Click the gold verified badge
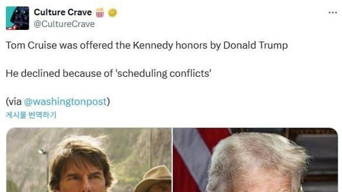Viewport: 342px width, 192px height. [x=112, y=13]
